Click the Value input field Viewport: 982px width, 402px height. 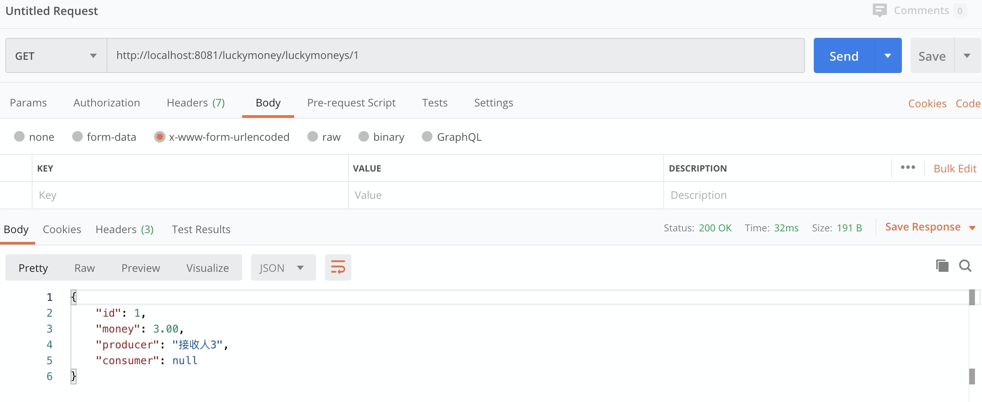coord(506,195)
